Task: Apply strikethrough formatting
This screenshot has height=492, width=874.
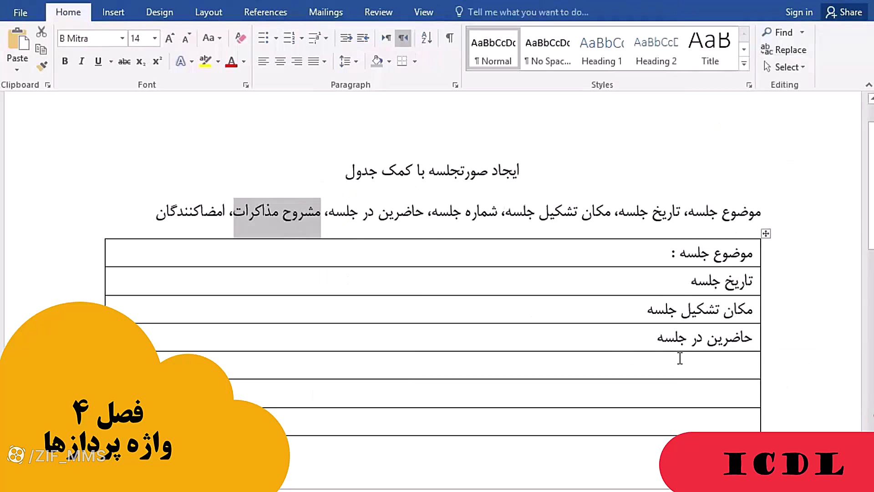Action: click(x=124, y=61)
